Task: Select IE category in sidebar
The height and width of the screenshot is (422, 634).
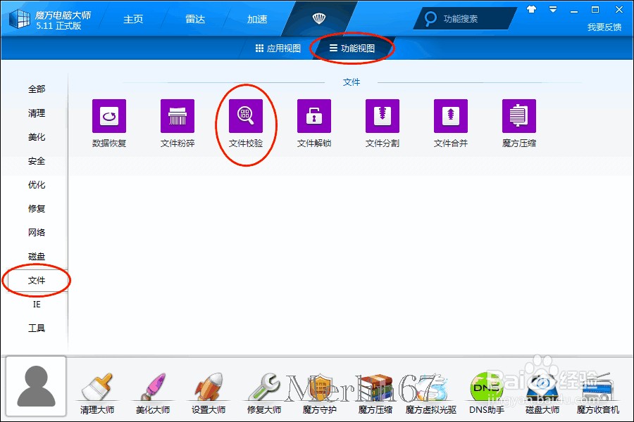Action: 37,304
